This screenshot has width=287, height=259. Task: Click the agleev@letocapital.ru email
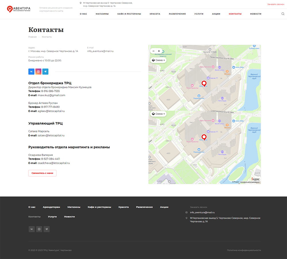click(51, 111)
